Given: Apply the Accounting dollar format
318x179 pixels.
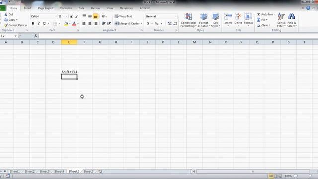Looking at the screenshot, I should tap(148, 23).
